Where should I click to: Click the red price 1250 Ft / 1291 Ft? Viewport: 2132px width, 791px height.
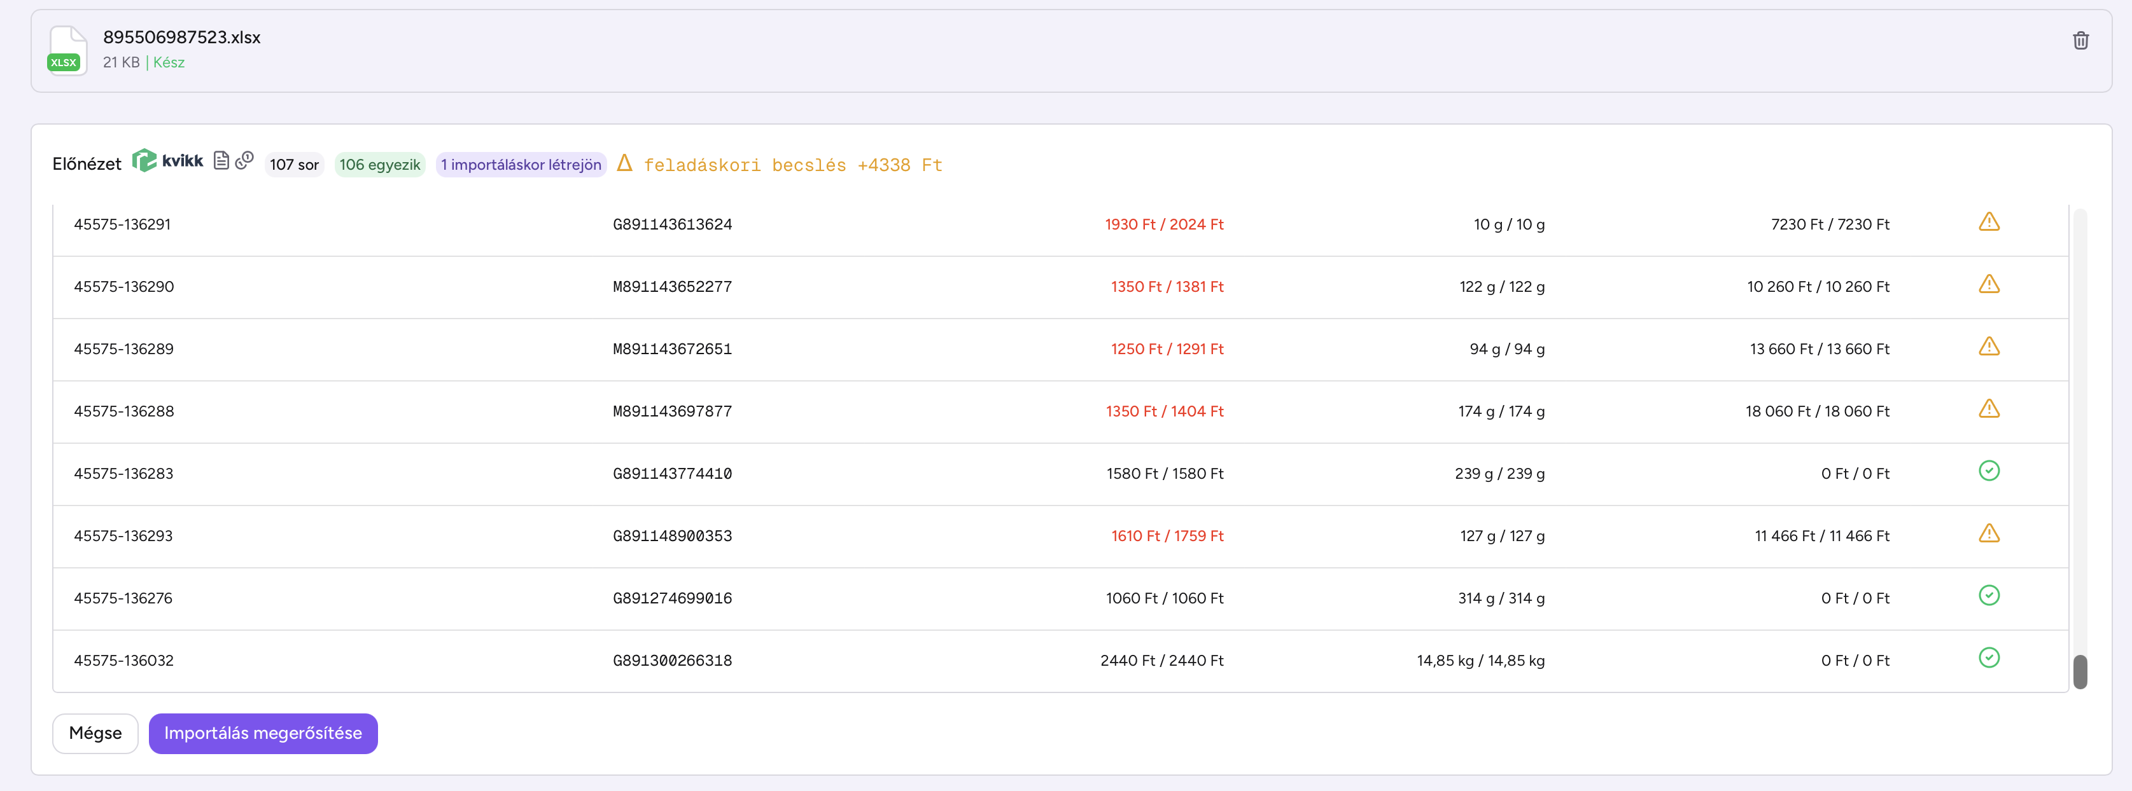pyautogui.click(x=1167, y=349)
